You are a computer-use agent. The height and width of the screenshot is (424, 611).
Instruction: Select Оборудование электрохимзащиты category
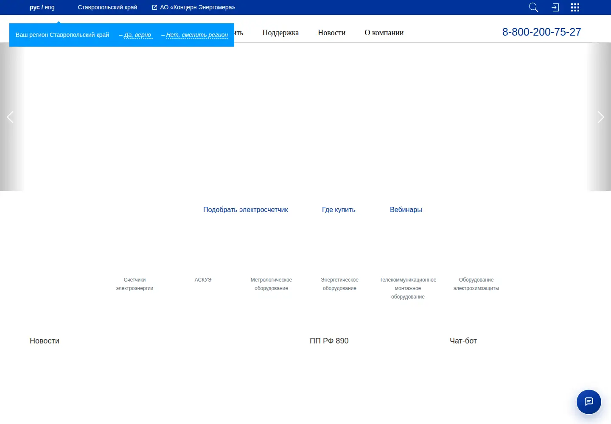(x=476, y=284)
